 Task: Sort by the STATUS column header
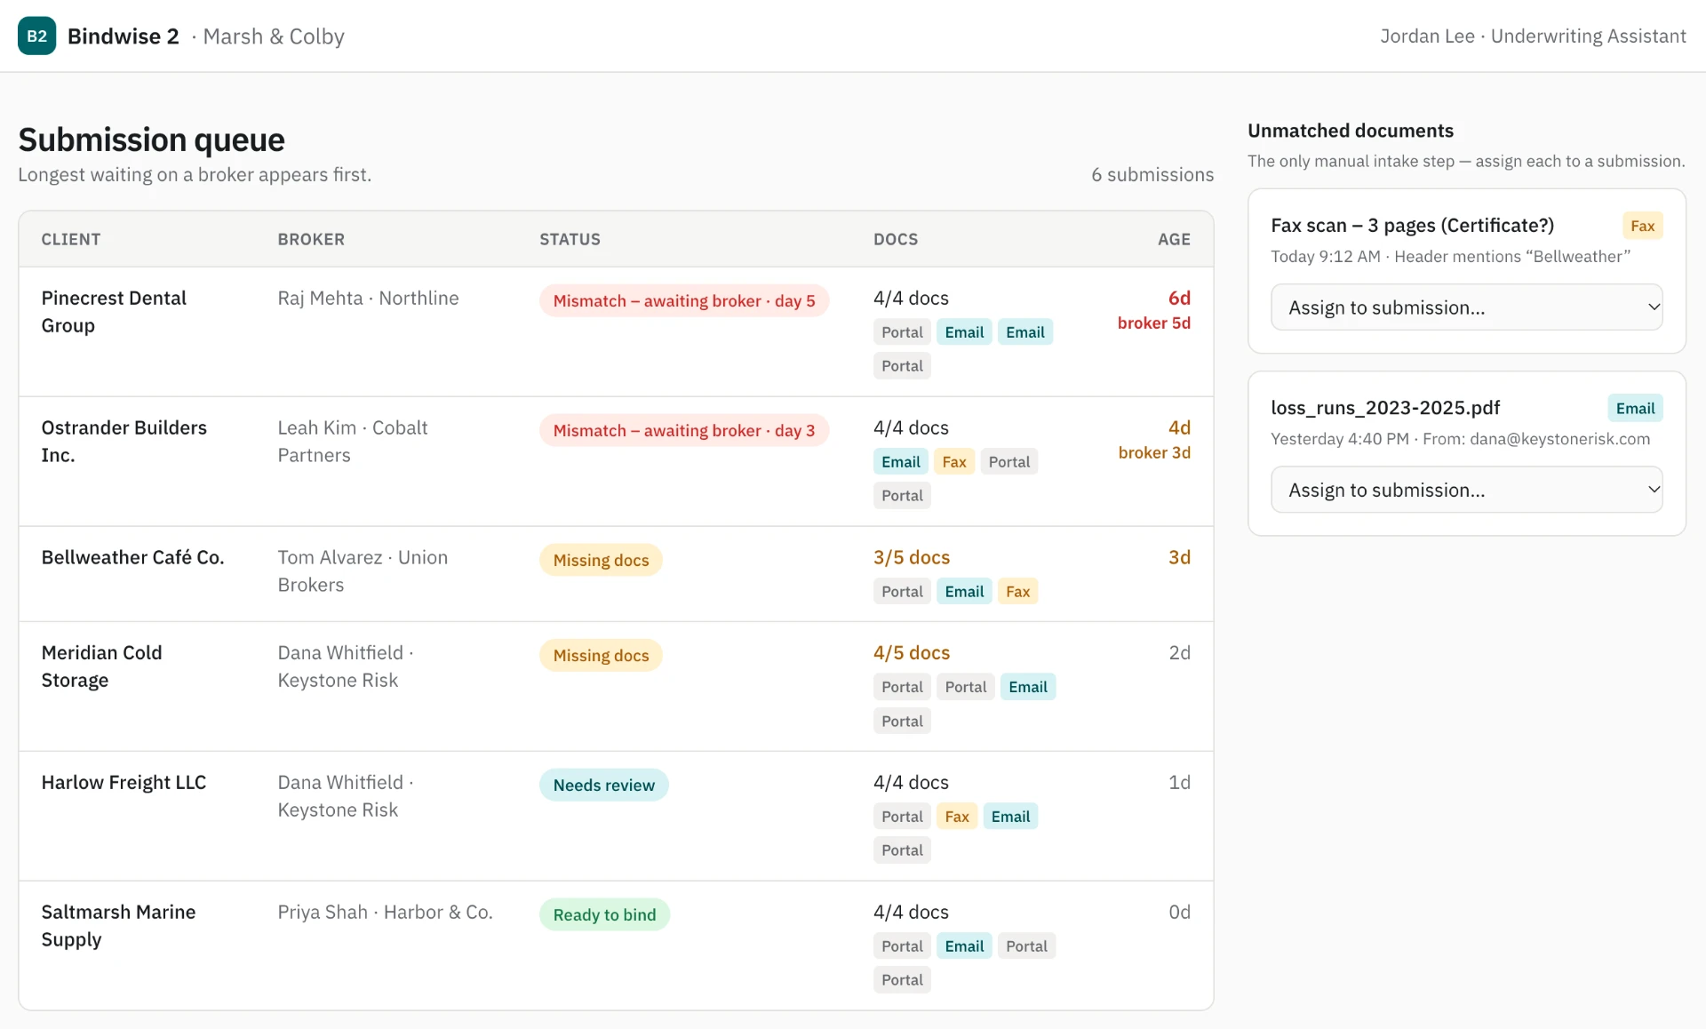tap(570, 240)
